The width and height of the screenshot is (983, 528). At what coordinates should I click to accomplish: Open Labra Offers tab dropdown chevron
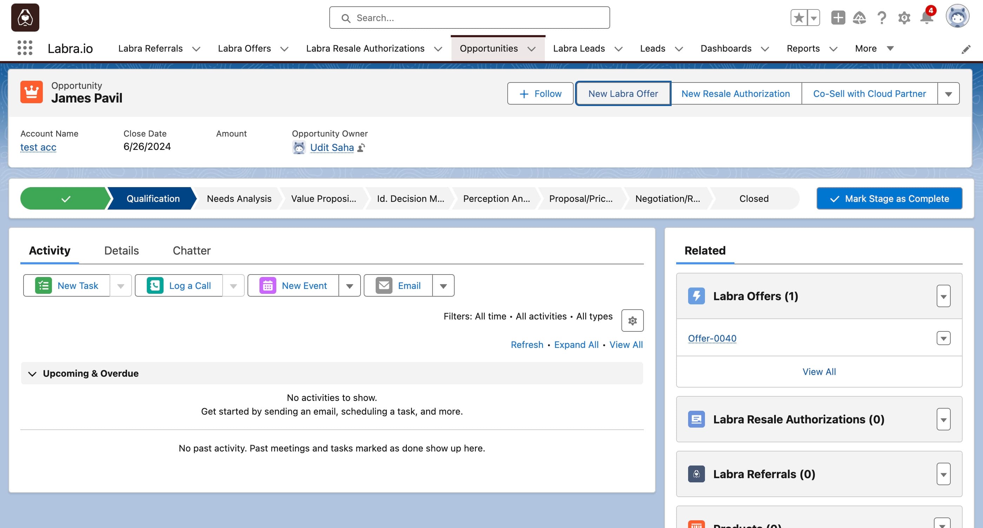pyautogui.click(x=284, y=49)
